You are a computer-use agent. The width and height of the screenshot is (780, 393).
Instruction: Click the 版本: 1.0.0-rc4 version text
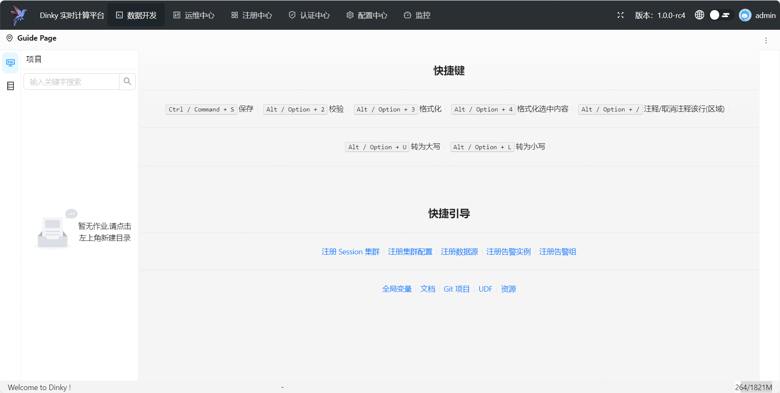(x=660, y=16)
